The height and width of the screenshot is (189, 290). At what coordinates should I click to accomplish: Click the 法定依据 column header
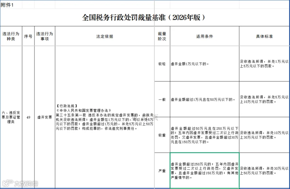pos(105,36)
